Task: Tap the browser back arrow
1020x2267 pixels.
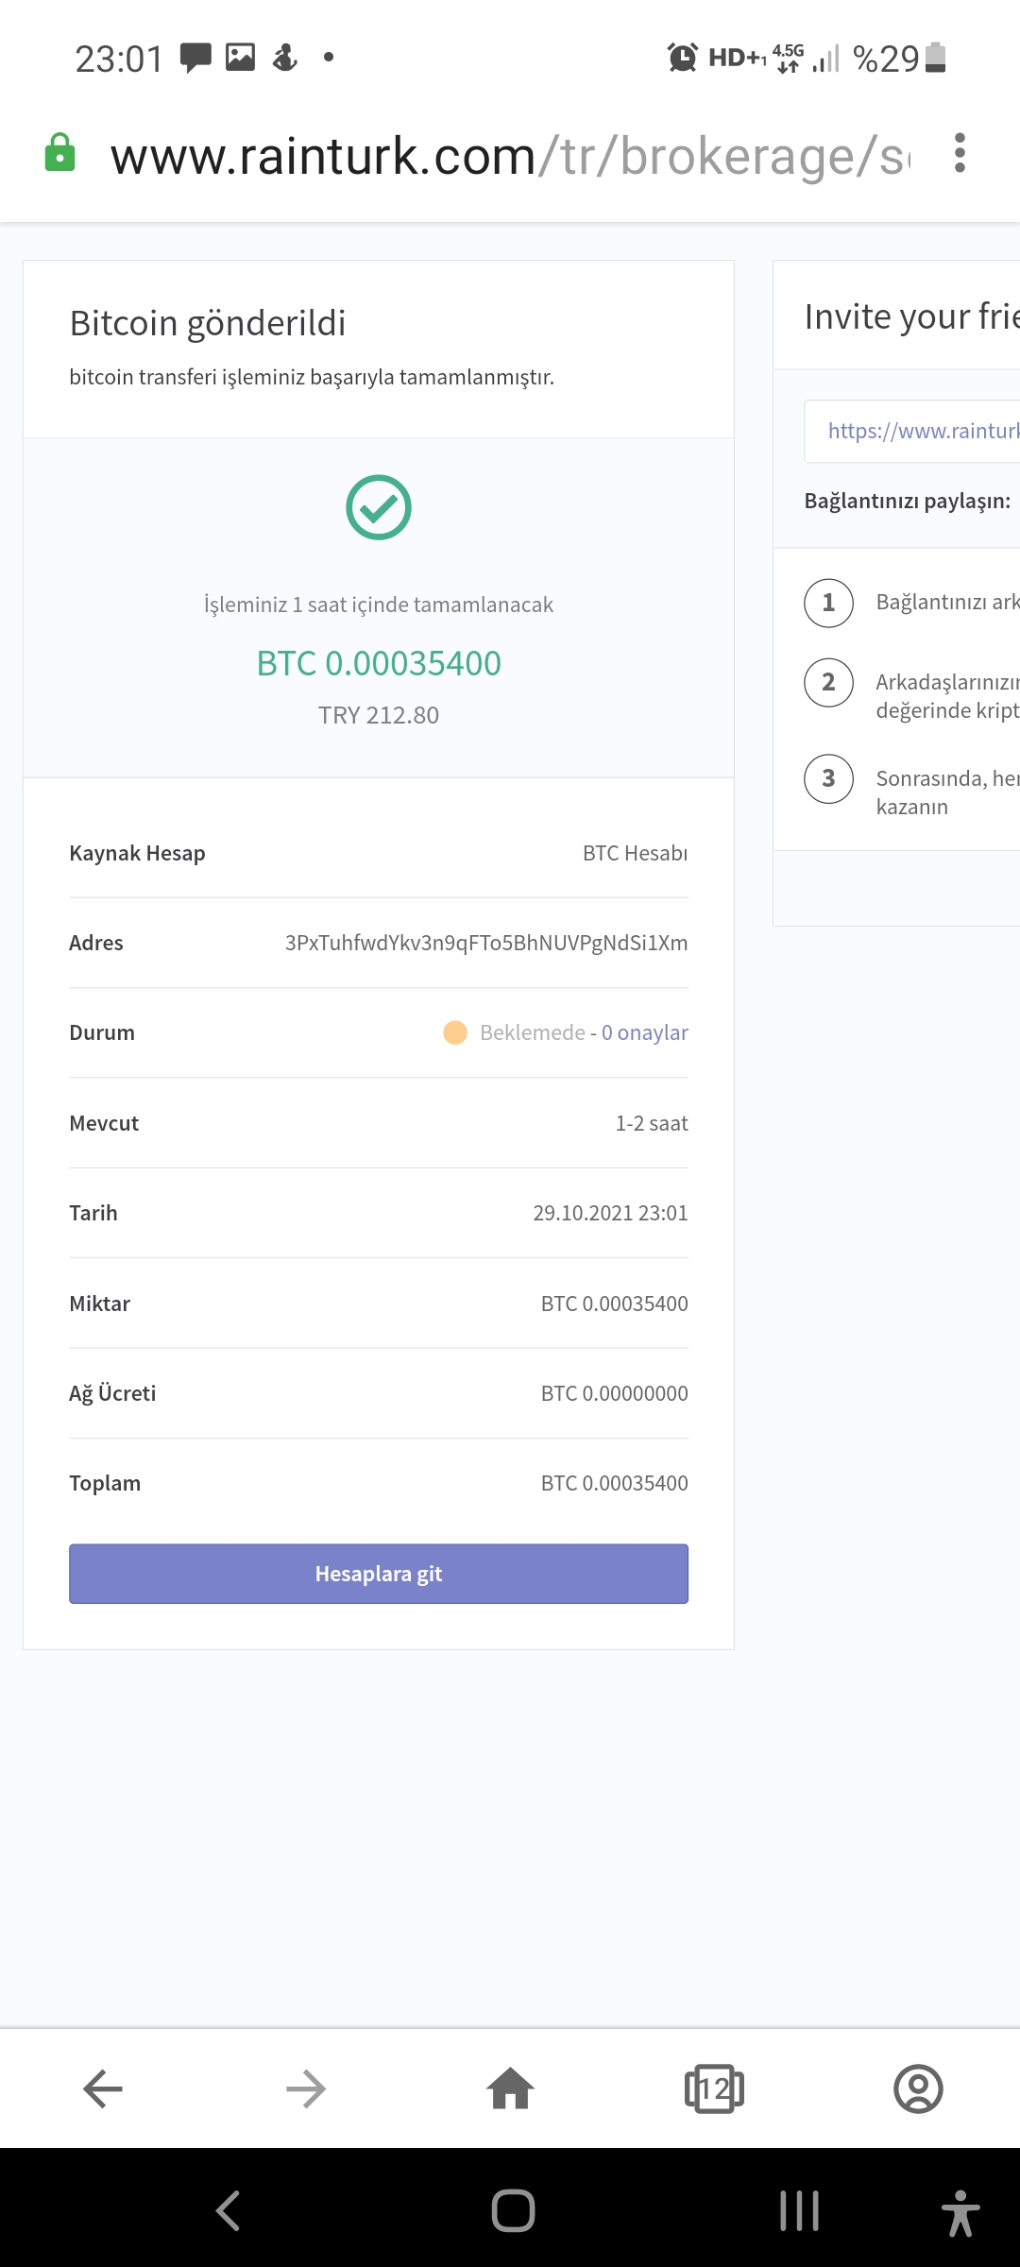Action: (x=103, y=2088)
